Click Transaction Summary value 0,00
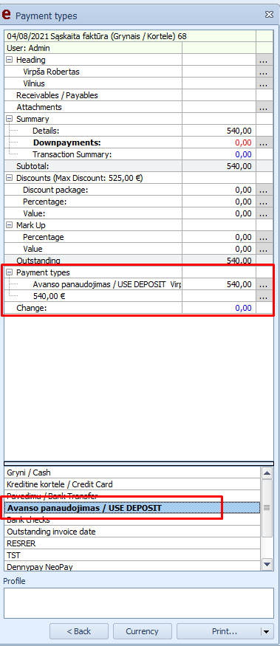 coord(243,154)
